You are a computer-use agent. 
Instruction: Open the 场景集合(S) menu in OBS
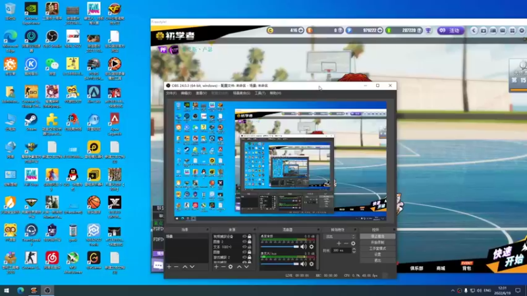pyautogui.click(x=241, y=93)
